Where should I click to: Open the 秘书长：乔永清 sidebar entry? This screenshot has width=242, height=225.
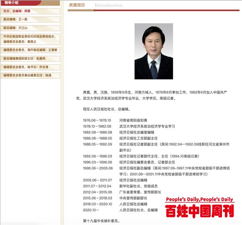coord(30,67)
